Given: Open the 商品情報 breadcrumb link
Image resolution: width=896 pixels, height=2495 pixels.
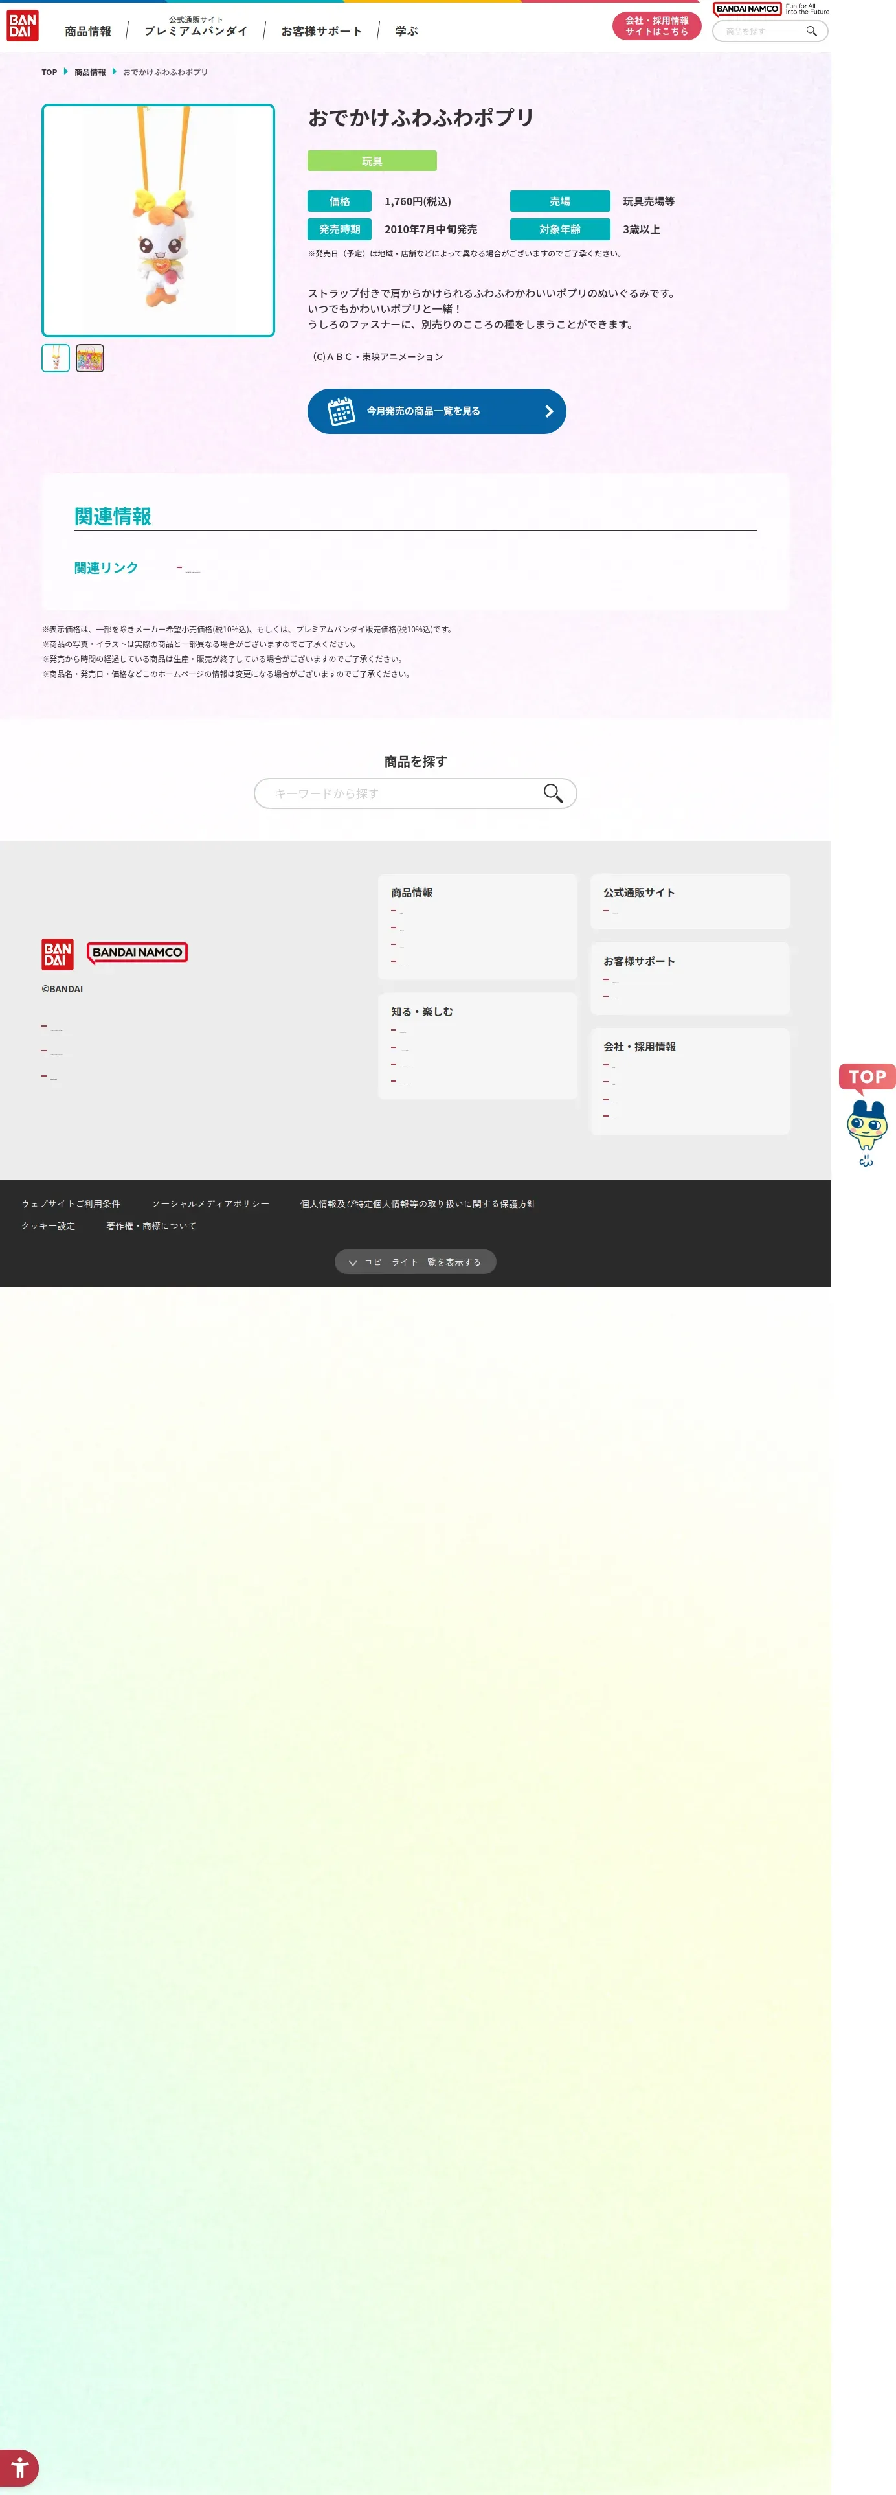Looking at the screenshot, I should coord(90,73).
